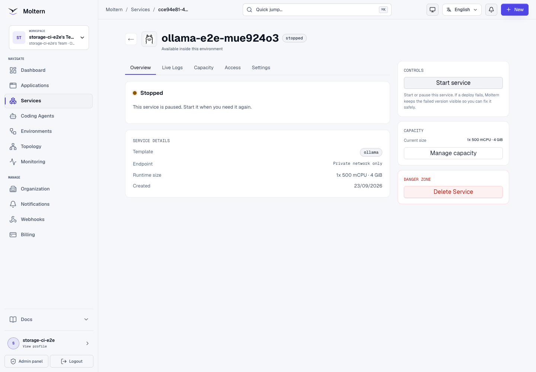Click the bell notifications icon in header
The width and height of the screenshot is (536, 372).
pyautogui.click(x=491, y=10)
